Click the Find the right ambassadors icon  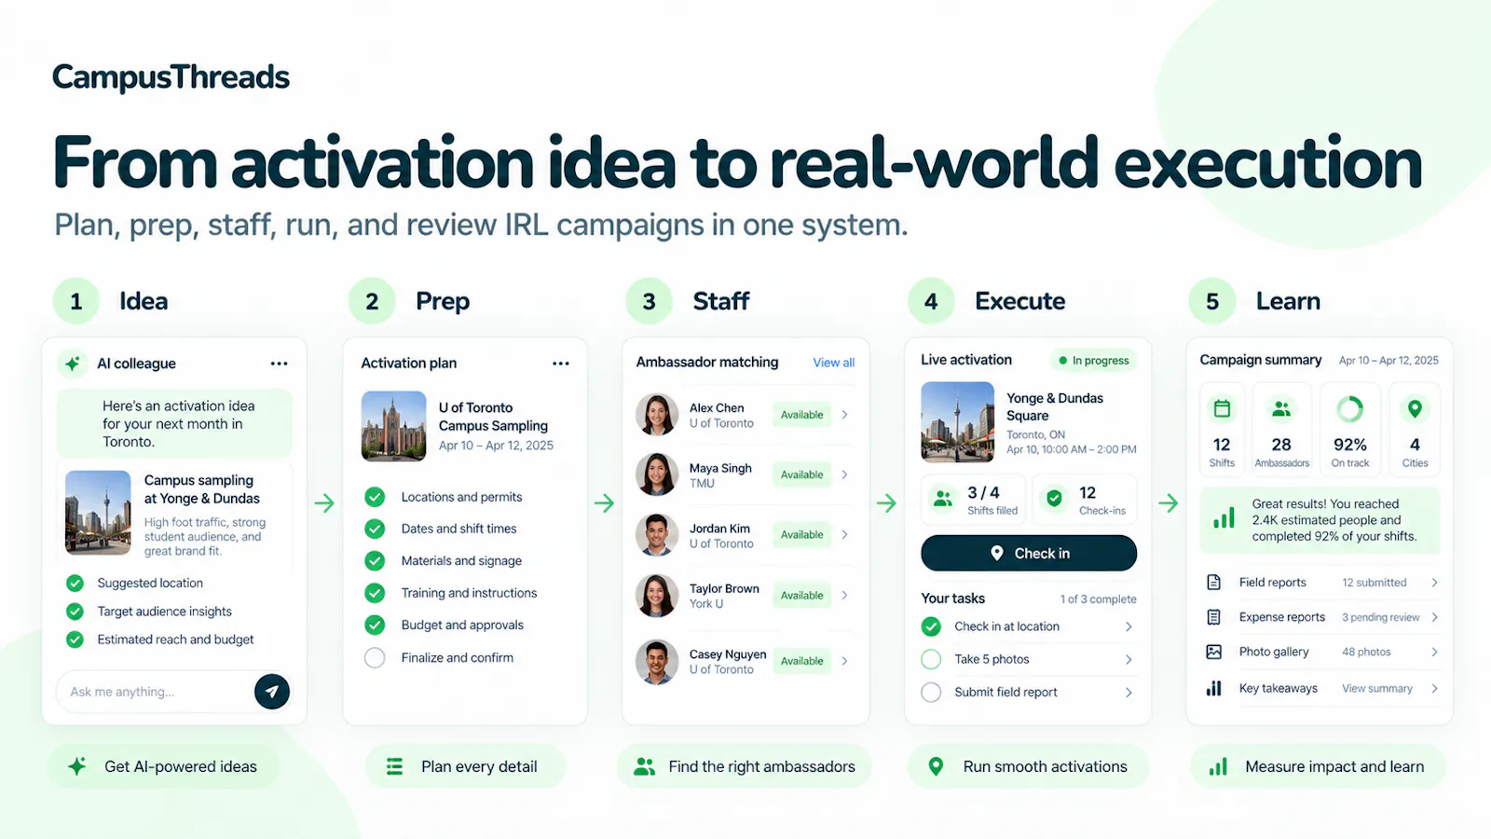point(644,766)
